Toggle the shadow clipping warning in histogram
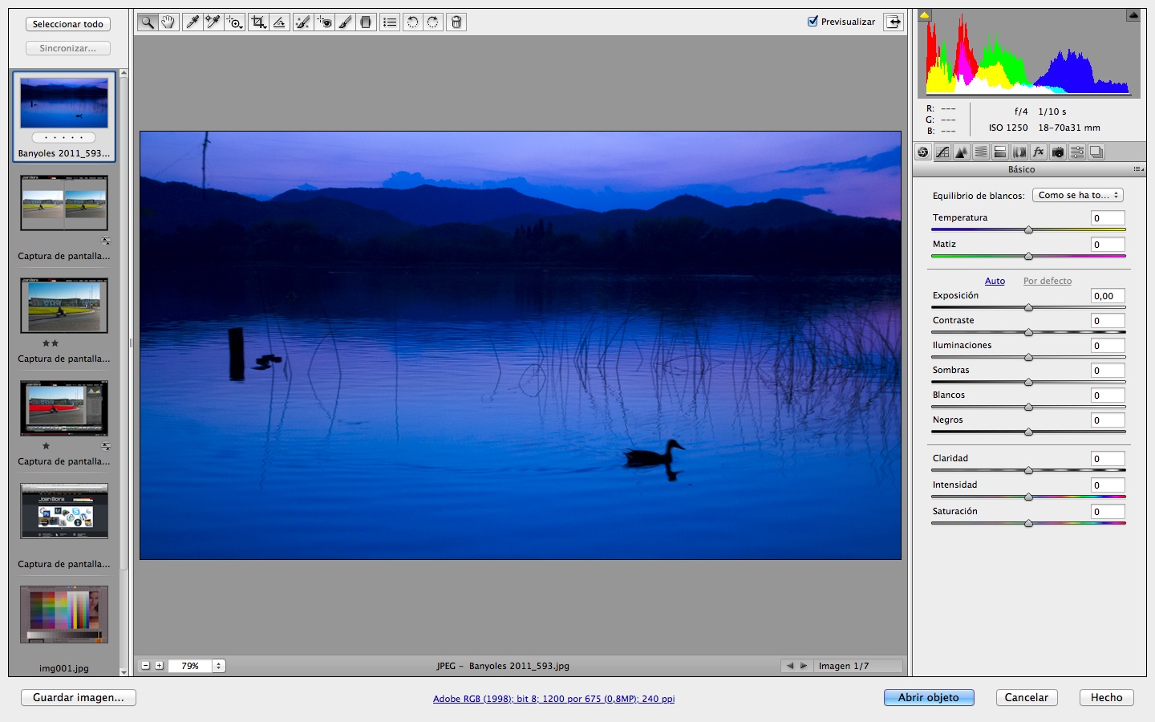 point(925,15)
